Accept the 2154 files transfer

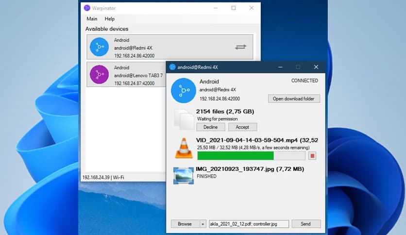[242, 127]
